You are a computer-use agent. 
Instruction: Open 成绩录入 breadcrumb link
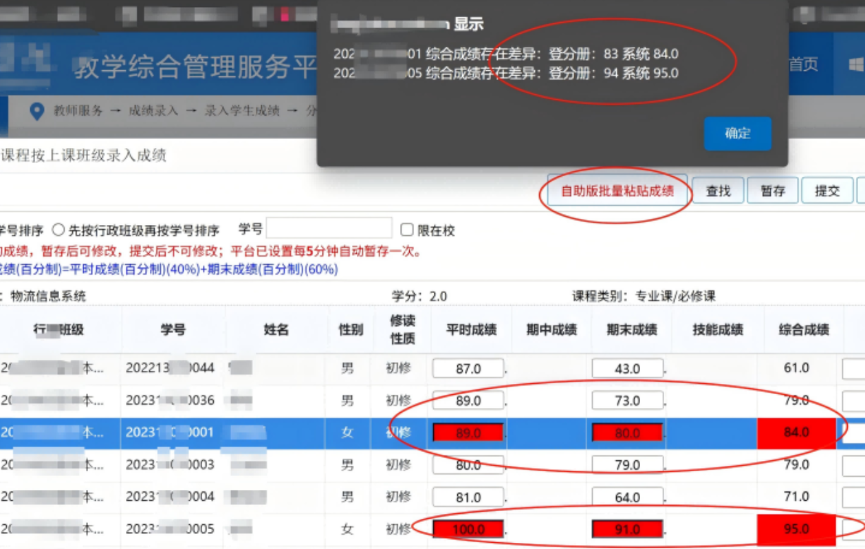pos(153,111)
